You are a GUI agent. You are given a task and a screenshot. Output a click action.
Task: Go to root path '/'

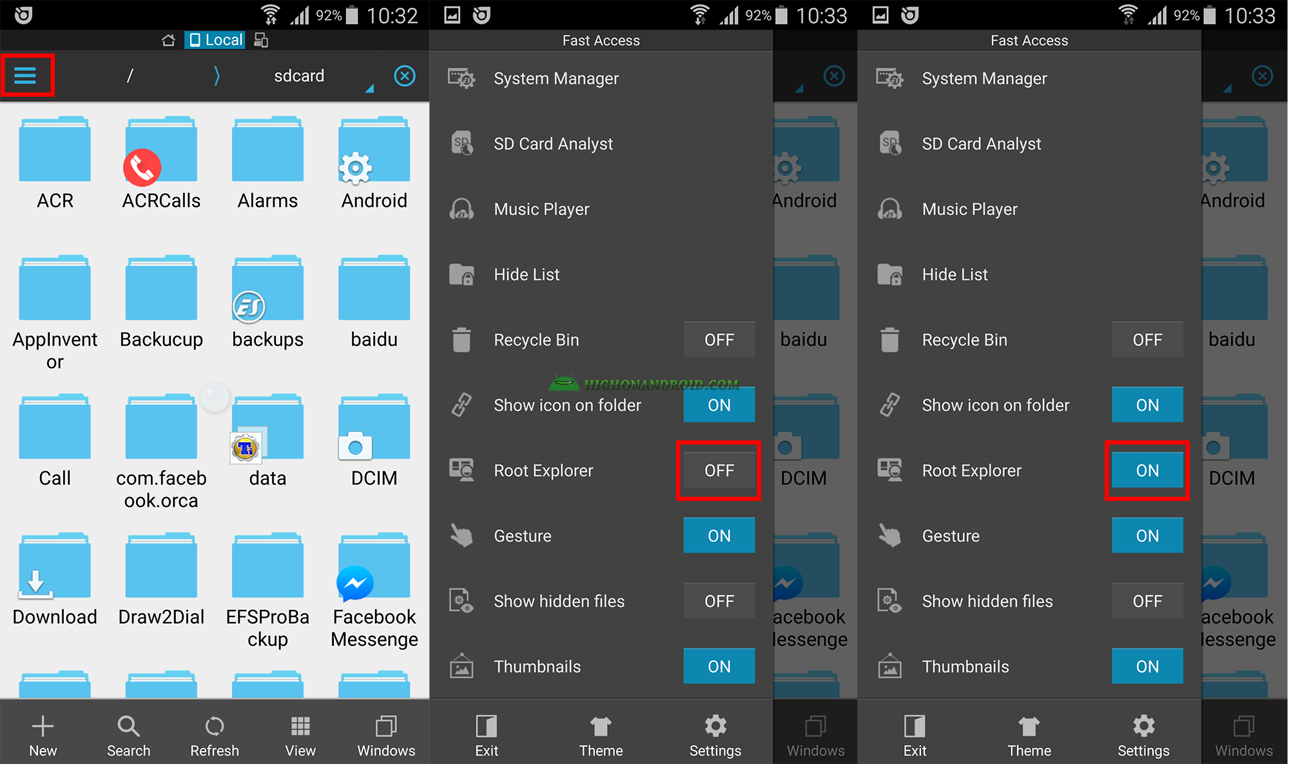pyautogui.click(x=130, y=76)
